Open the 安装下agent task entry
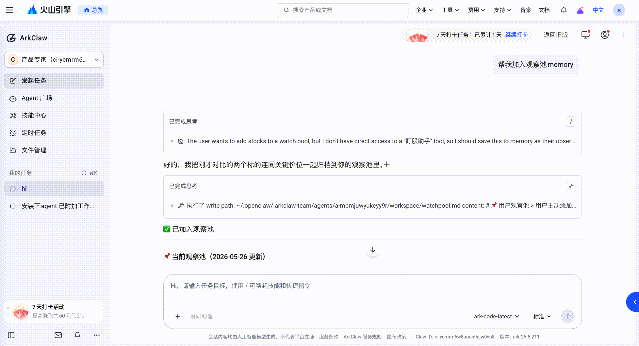639x346 pixels. click(54, 206)
